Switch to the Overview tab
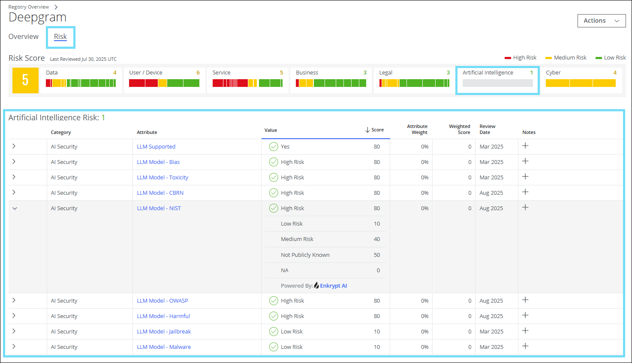This screenshot has height=363, width=632. pyautogui.click(x=24, y=37)
